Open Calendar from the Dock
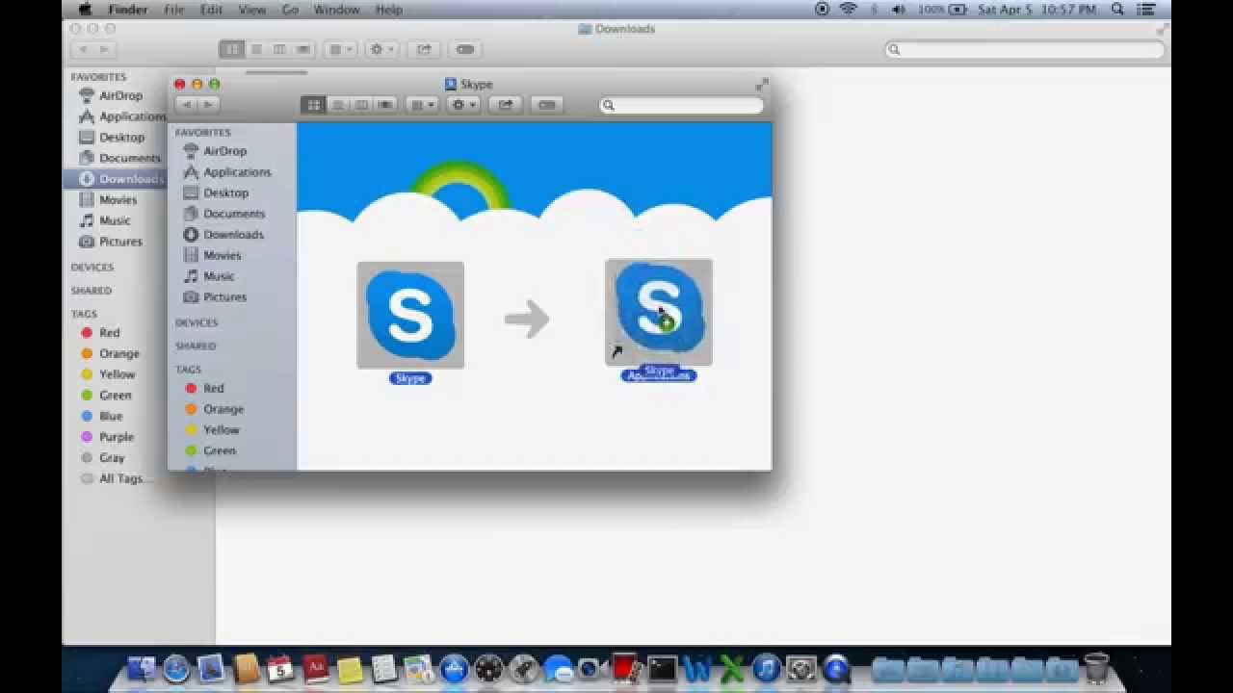The height and width of the screenshot is (693, 1233). 280,668
